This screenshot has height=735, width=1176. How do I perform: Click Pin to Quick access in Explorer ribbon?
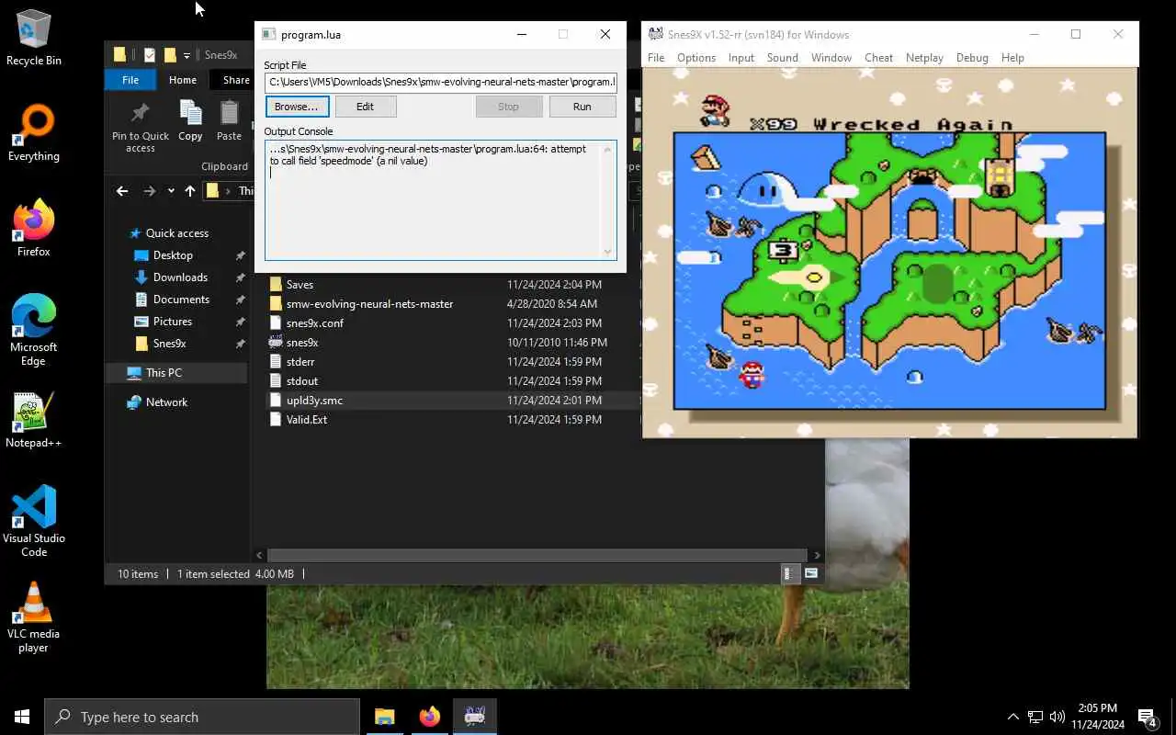140,126
